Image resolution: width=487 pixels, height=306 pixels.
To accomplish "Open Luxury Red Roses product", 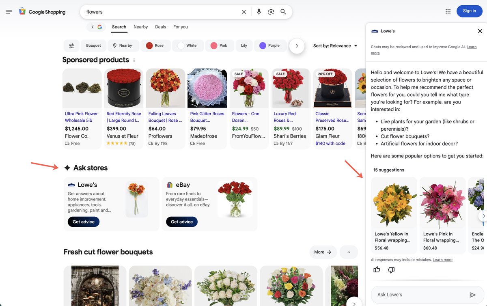I will (x=285, y=117).
